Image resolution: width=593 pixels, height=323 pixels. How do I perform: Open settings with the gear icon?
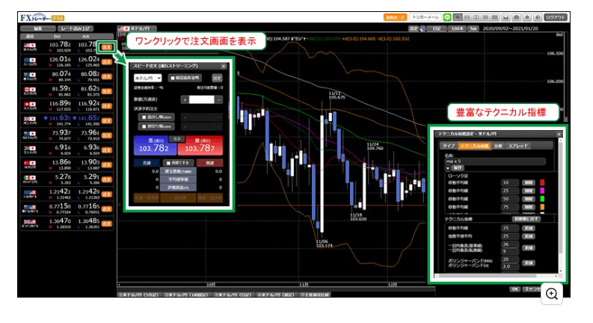click(527, 16)
